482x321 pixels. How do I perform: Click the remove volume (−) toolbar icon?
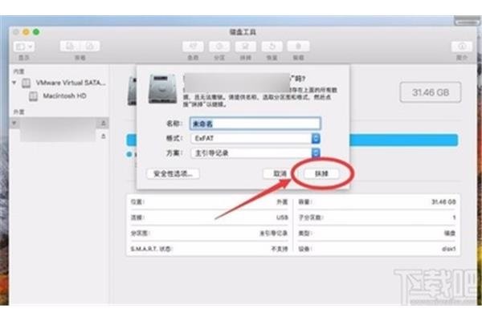tap(90, 47)
